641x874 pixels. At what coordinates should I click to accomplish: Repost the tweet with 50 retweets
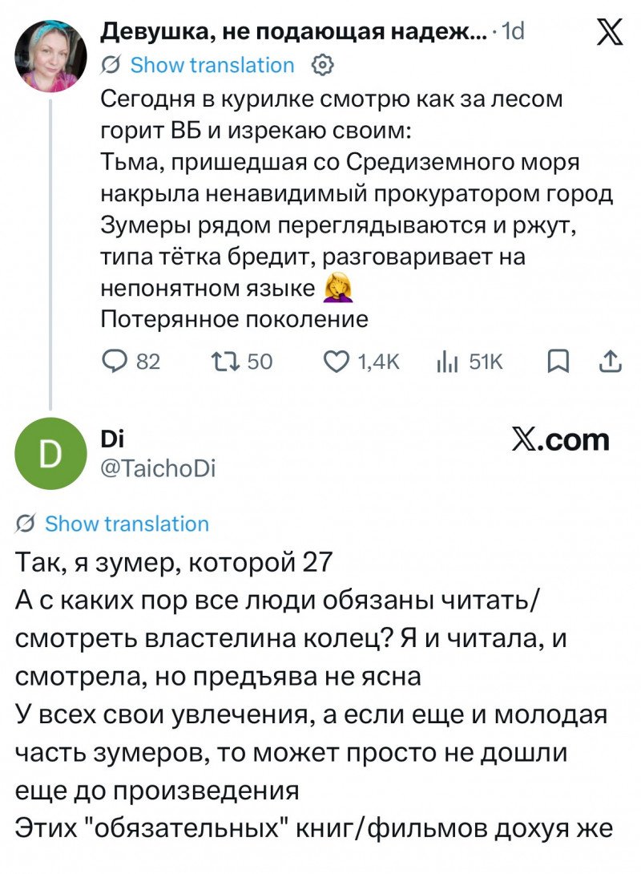tap(225, 362)
